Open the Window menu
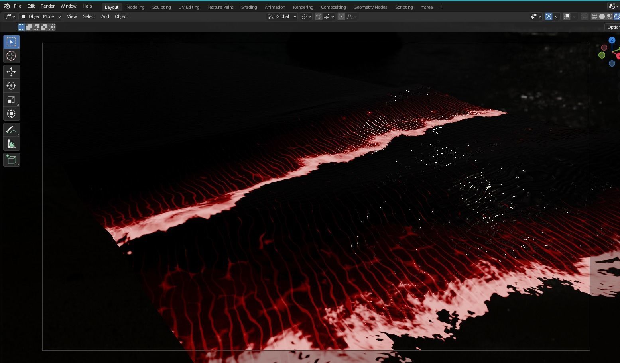This screenshot has width=620, height=363. [68, 6]
